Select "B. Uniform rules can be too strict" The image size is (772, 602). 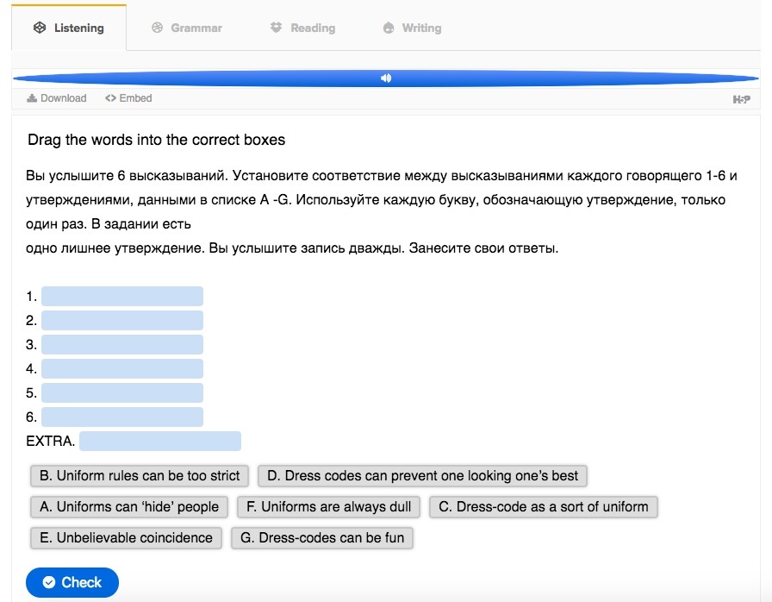[140, 476]
